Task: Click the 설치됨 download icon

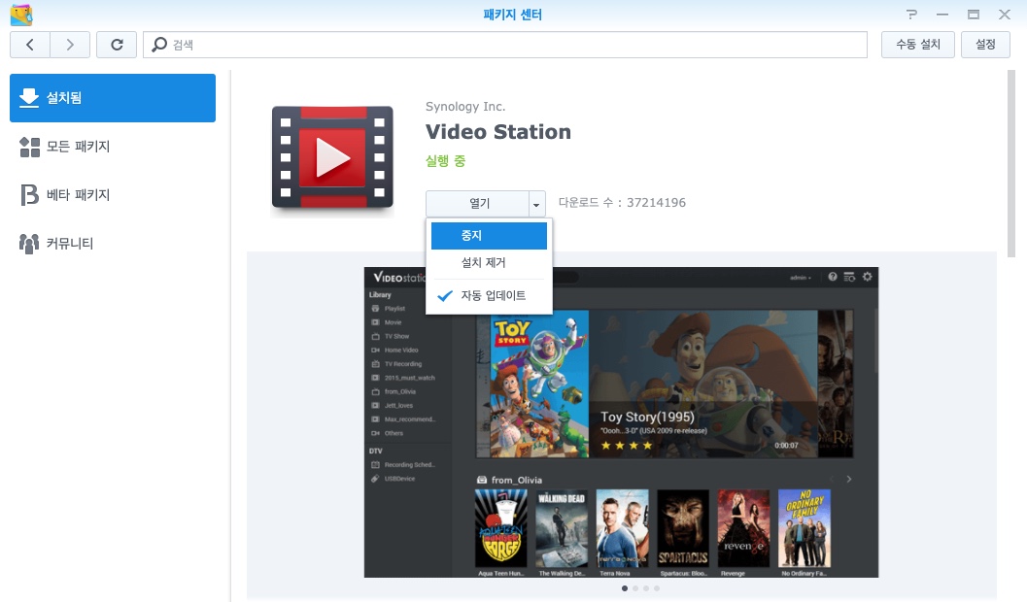Action: tap(29, 97)
